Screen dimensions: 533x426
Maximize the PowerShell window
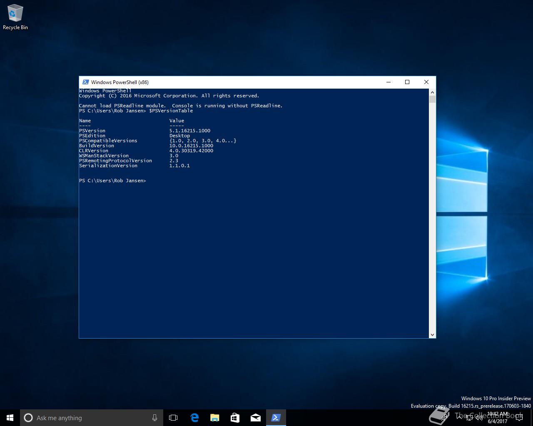coord(407,82)
